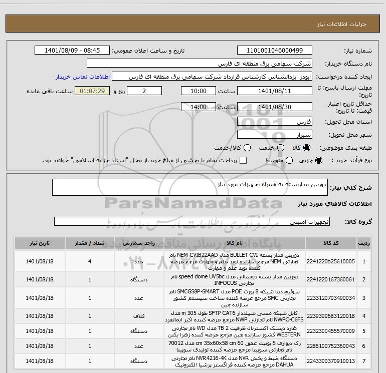Click the واحد شمارش column header
Viewport: 386px width, 373px height.
click(139, 243)
